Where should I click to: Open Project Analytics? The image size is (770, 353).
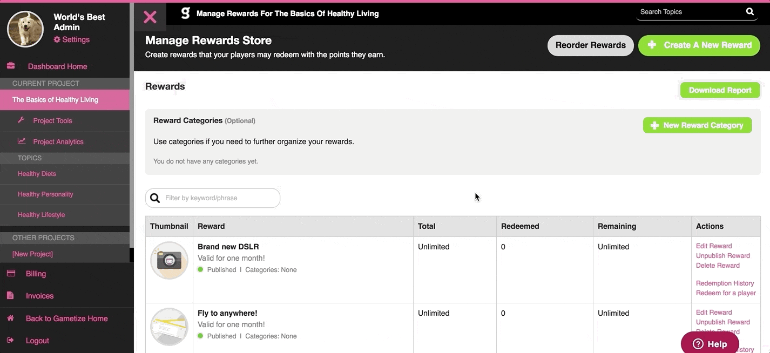pos(58,142)
